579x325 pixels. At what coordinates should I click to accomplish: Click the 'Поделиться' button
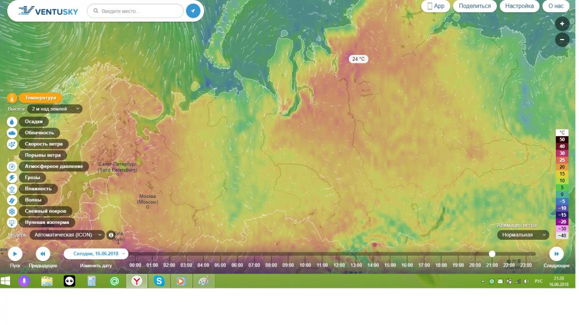tap(475, 6)
